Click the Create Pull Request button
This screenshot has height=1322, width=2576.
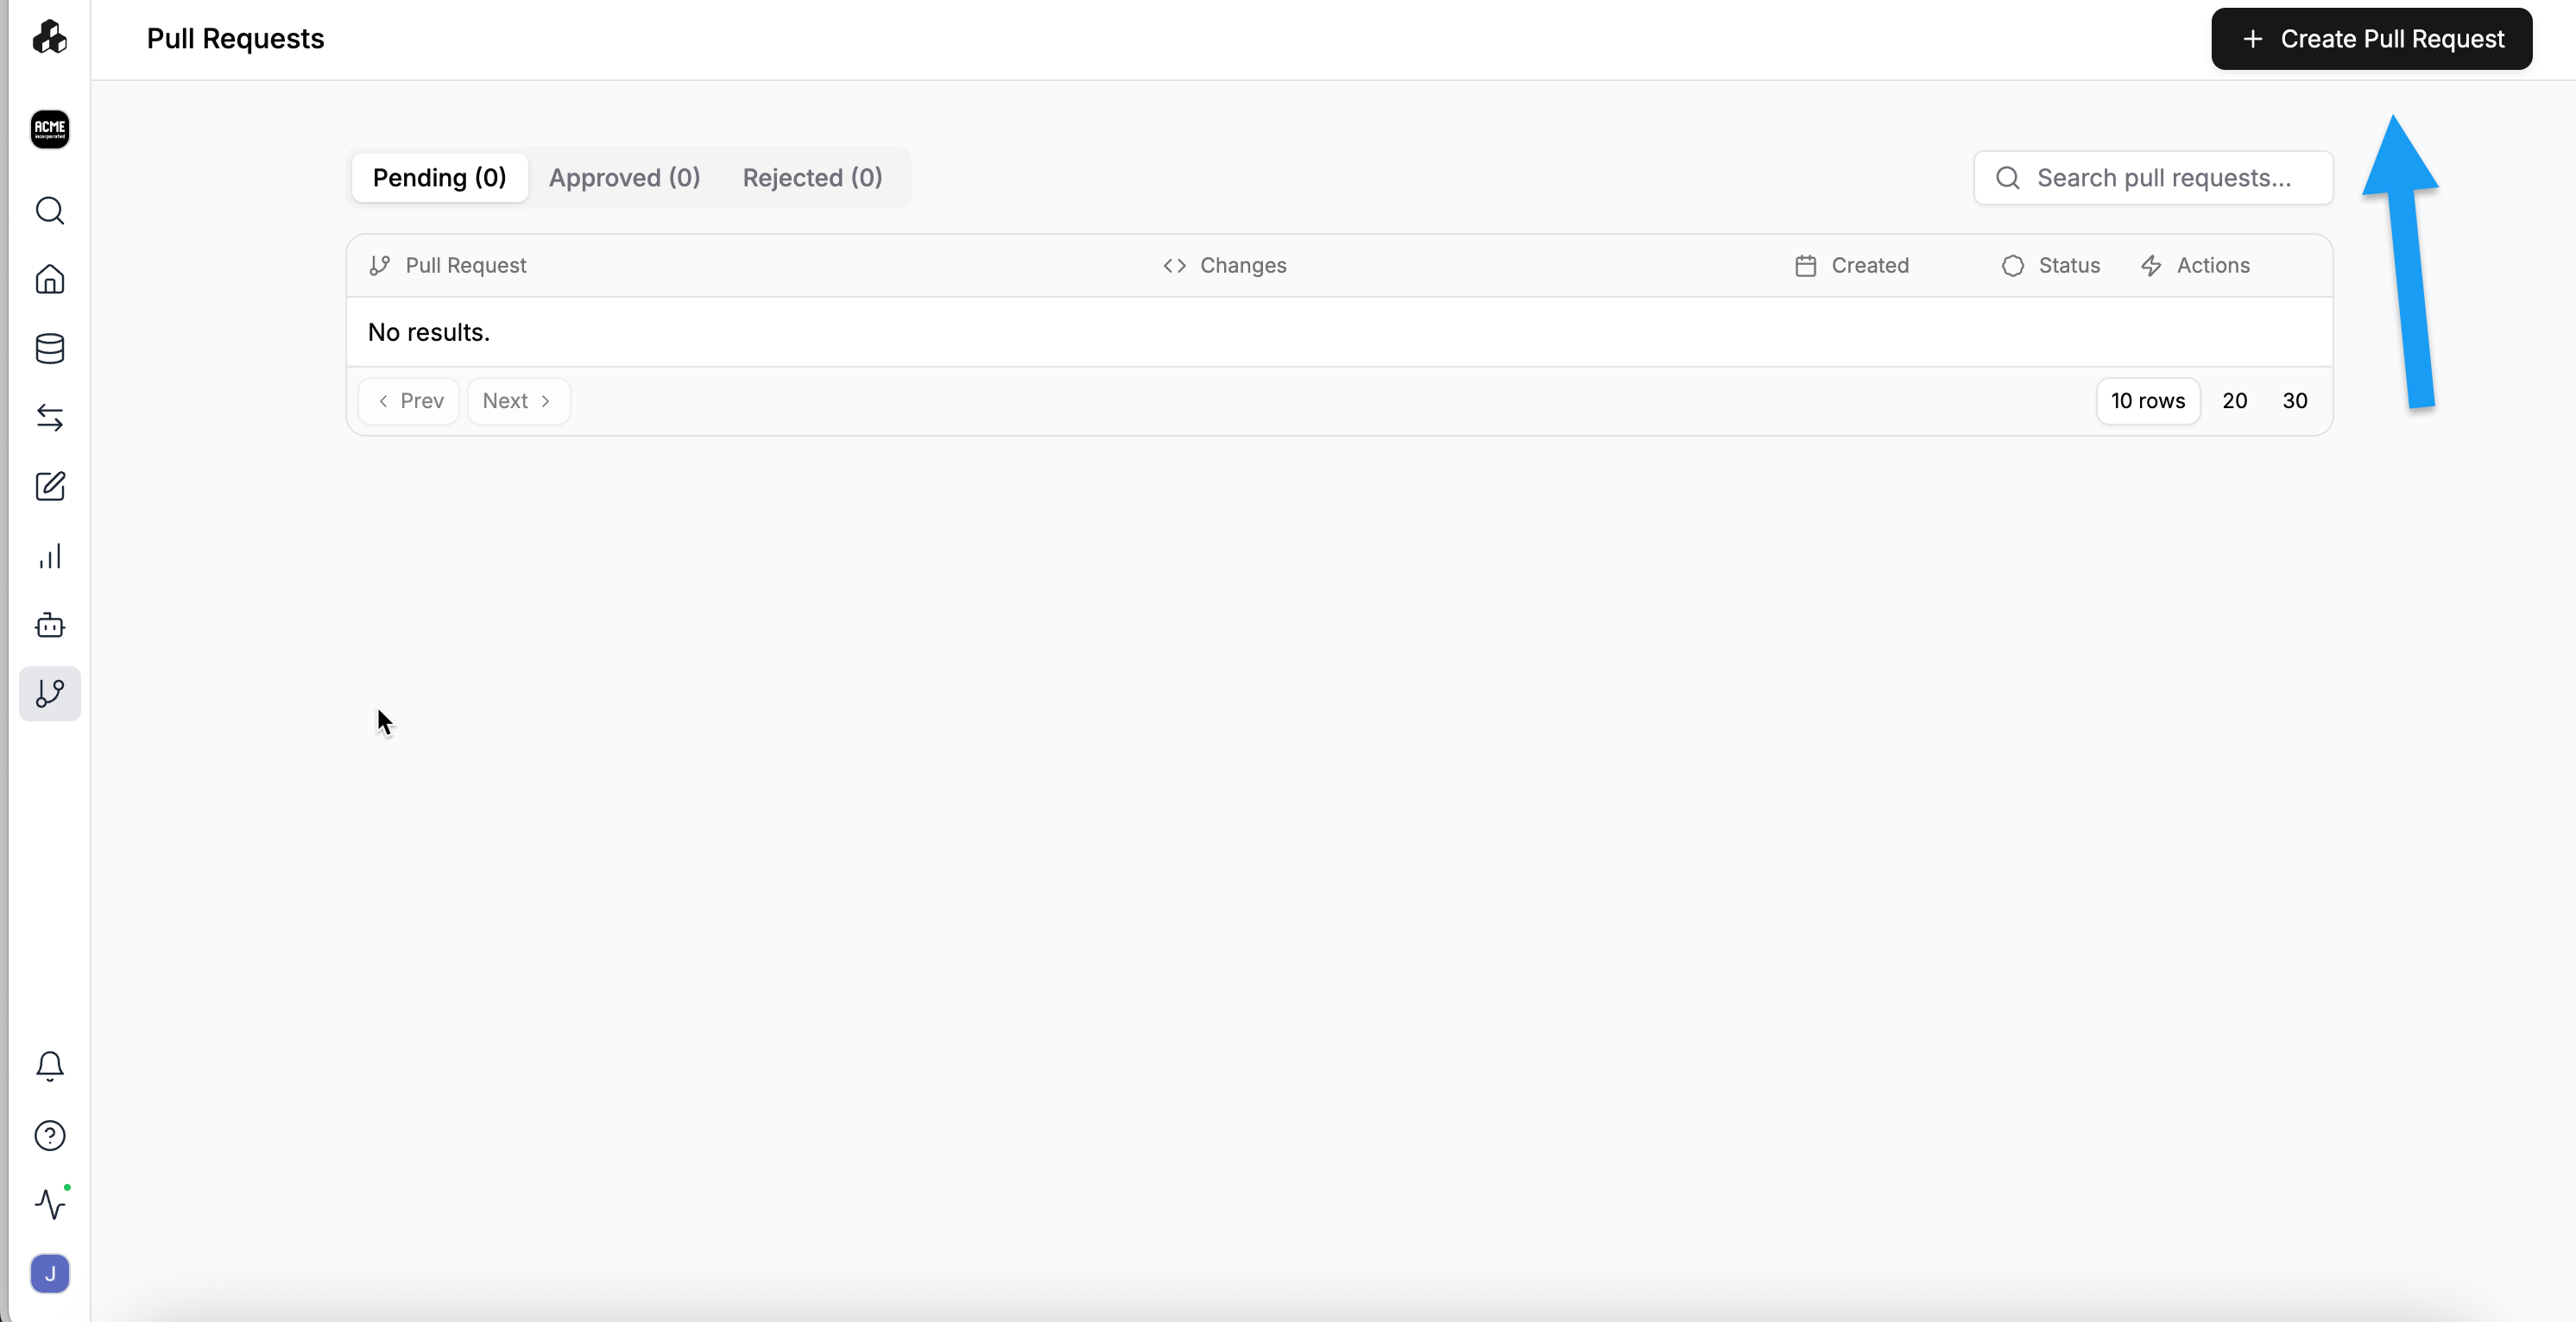(2371, 39)
